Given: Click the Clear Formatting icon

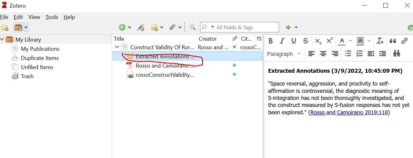Looking at the screenshot, I should point(380,41).
